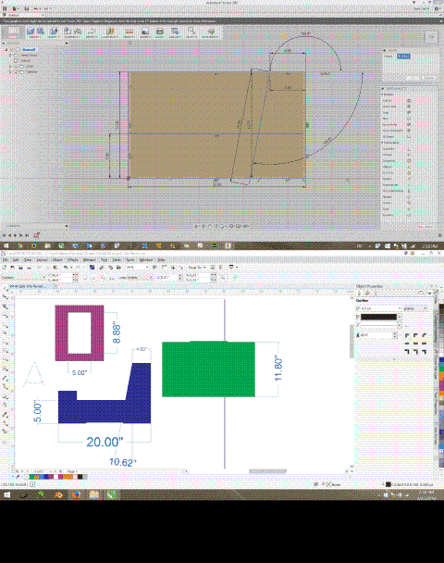
Task: Jump to beginning of the Fusion timeline
Action: [x=5, y=235]
